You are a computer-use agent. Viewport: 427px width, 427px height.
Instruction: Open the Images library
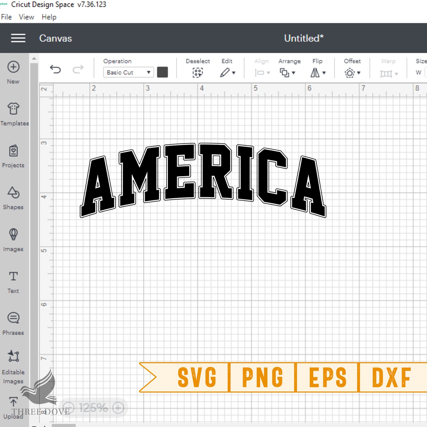click(x=13, y=240)
